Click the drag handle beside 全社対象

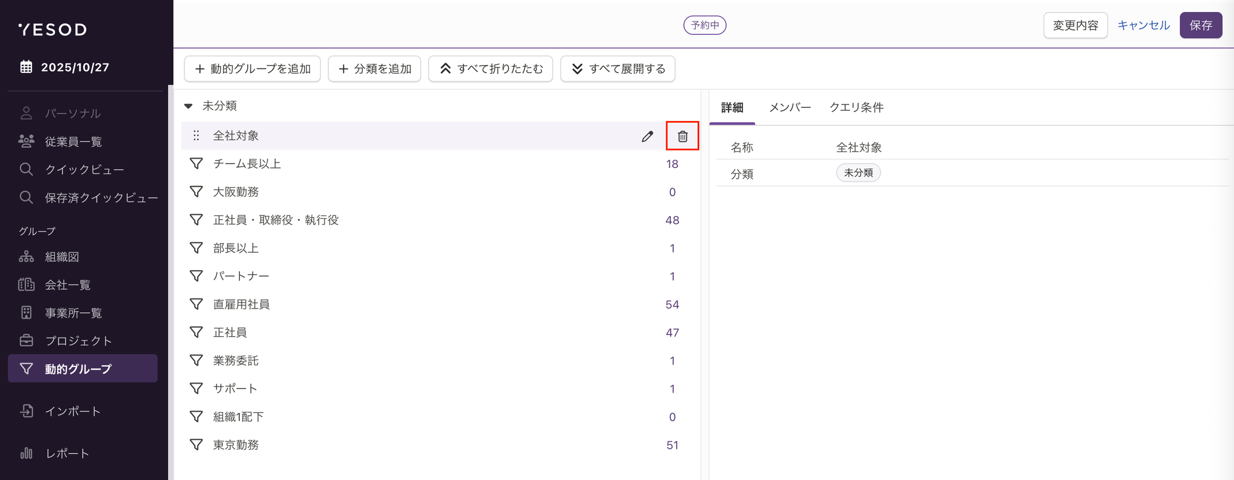(196, 136)
